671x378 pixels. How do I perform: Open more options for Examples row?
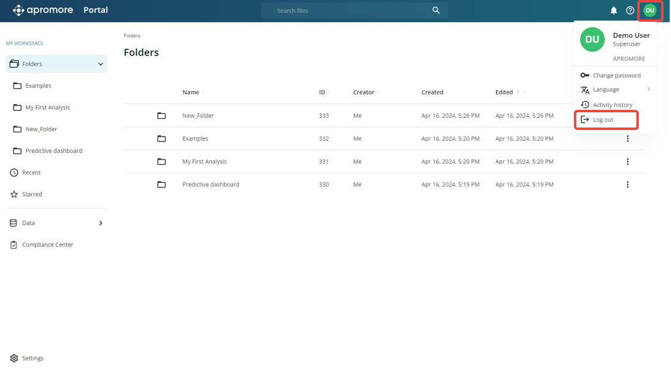pyautogui.click(x=627, y=139)
